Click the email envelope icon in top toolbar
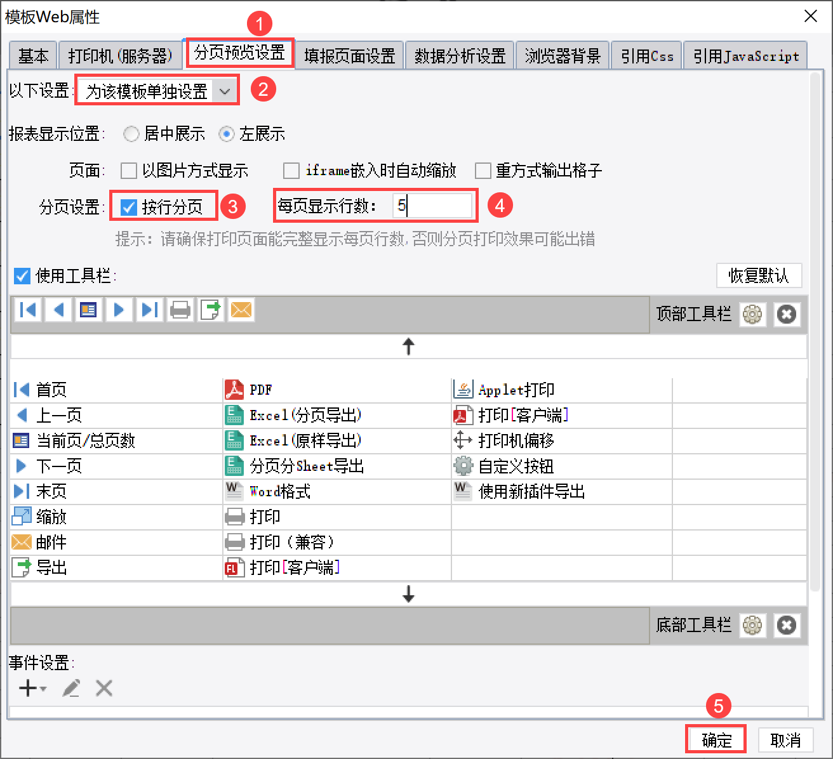The height and width of the screenshot is (759, 833). [241, 310]
